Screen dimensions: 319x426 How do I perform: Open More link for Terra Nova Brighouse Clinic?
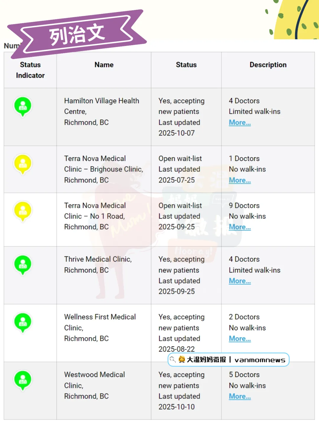pos(240,180)
